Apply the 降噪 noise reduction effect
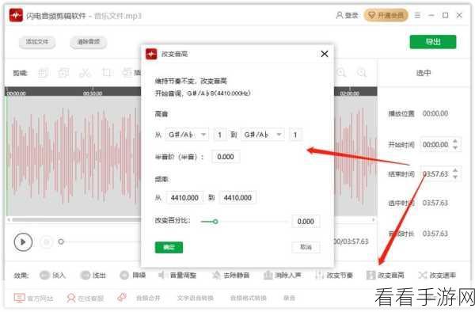The width and height of the screenshot is (475, 312). pos(133,276)
